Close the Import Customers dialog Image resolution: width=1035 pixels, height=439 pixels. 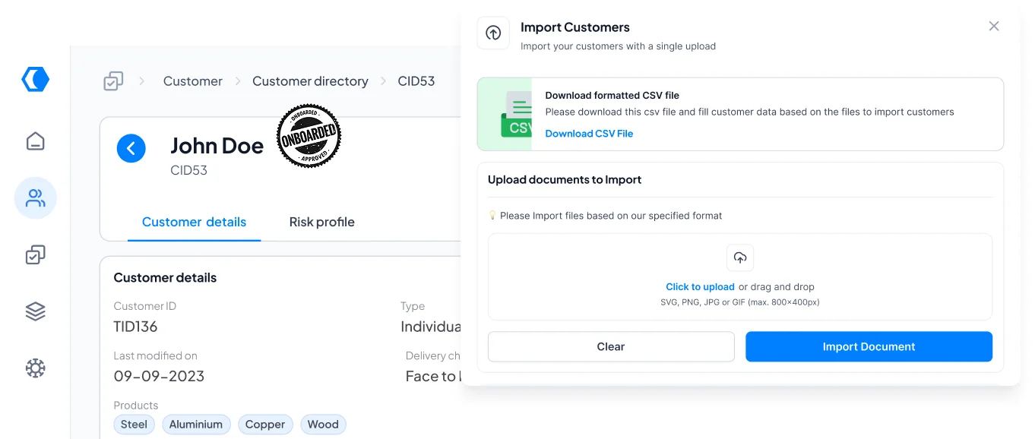993,26
